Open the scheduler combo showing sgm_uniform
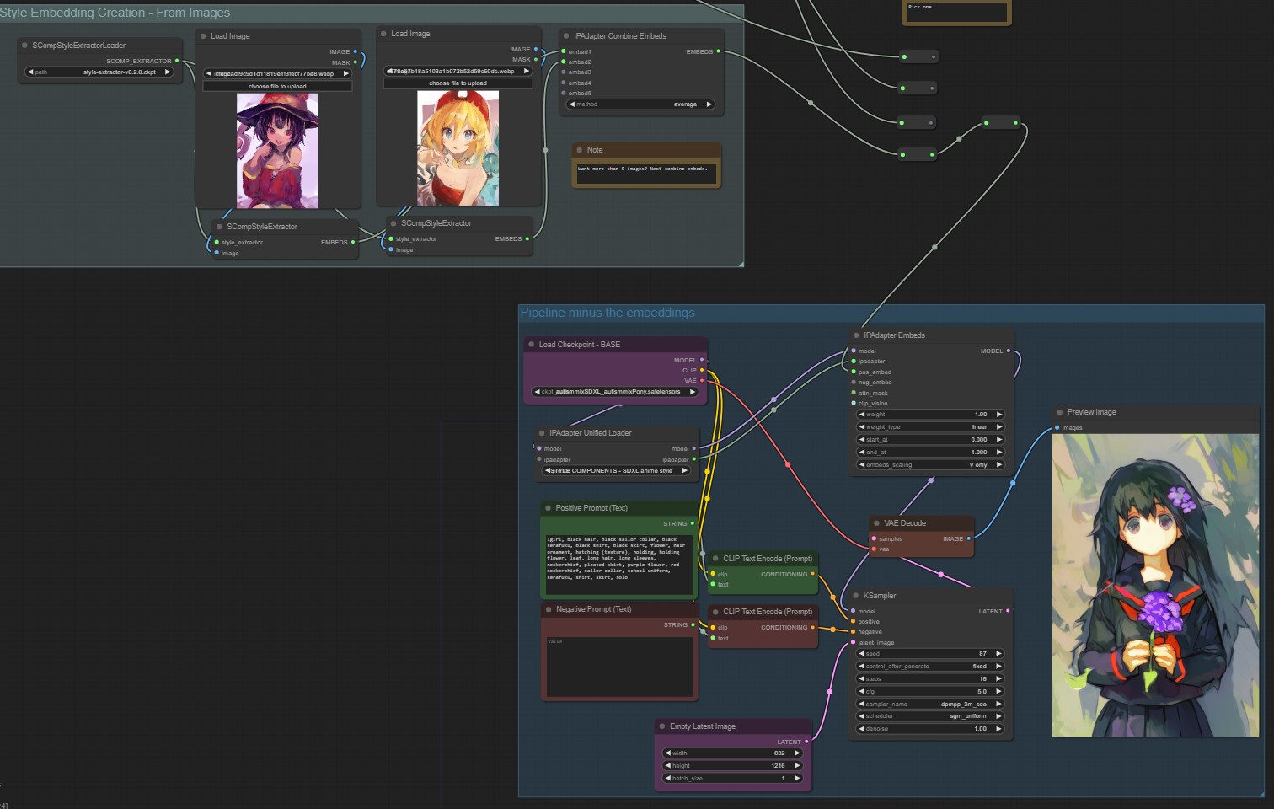The width and height of the screenshot is (1274, 809). (930, 716)
